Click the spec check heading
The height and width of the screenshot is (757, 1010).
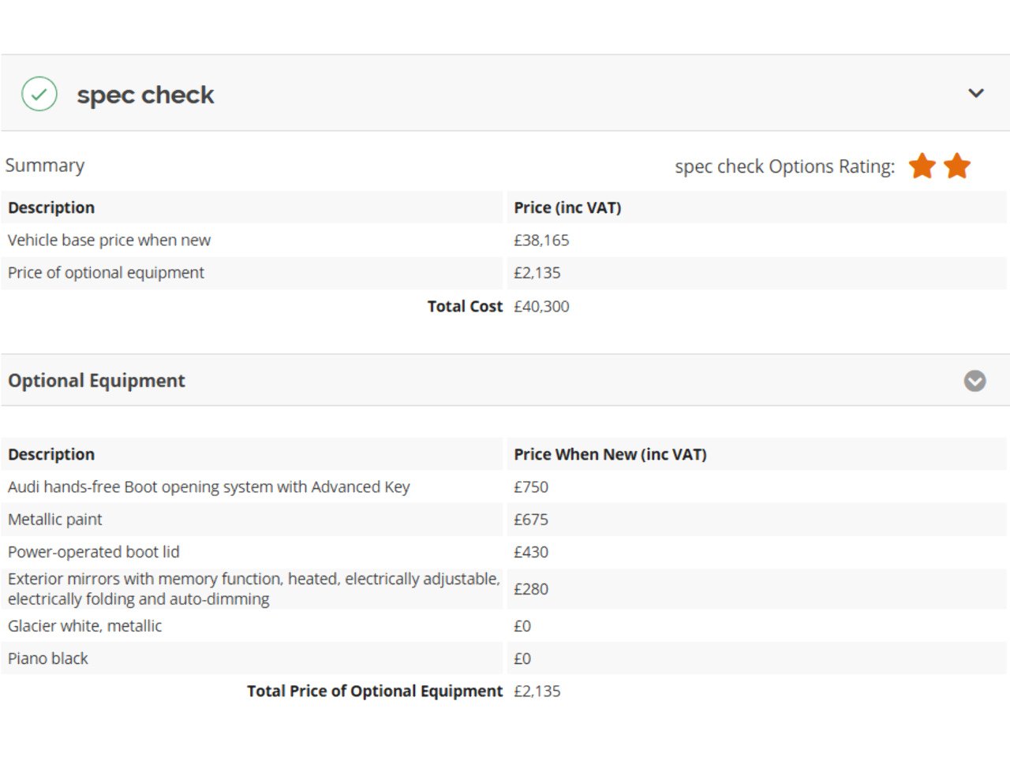145,95
